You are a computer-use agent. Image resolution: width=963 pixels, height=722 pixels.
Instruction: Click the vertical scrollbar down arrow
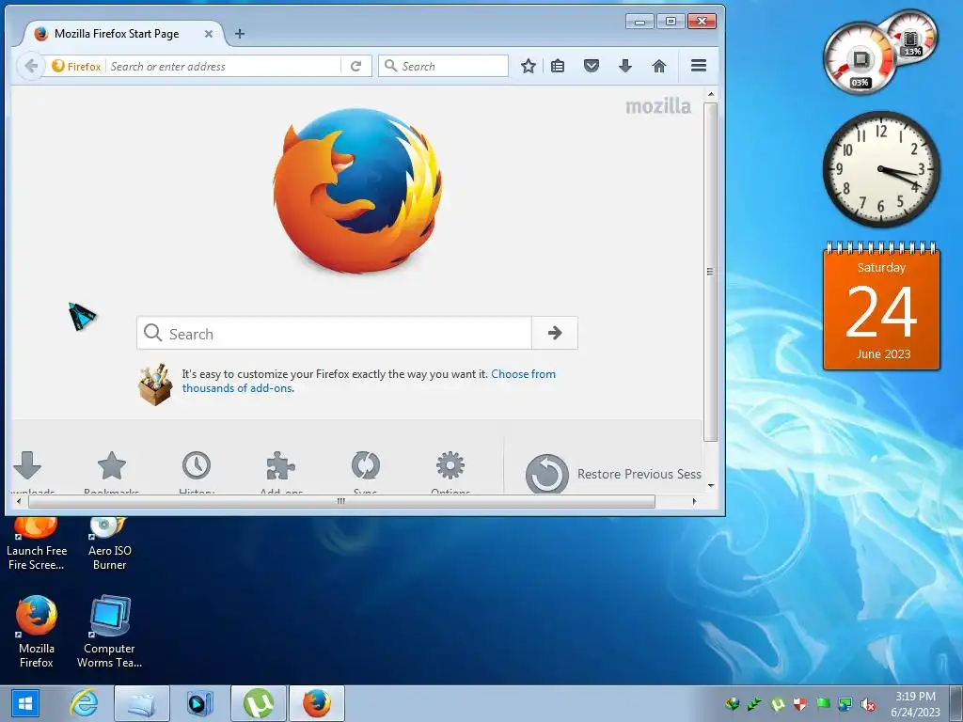[711, 486]
